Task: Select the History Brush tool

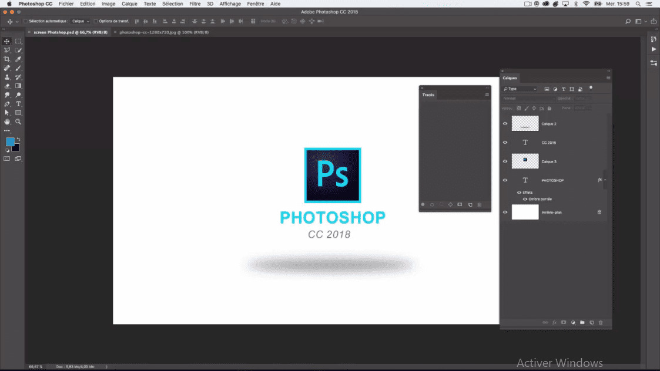Action: pyautogui.click(x=18, y=77)
